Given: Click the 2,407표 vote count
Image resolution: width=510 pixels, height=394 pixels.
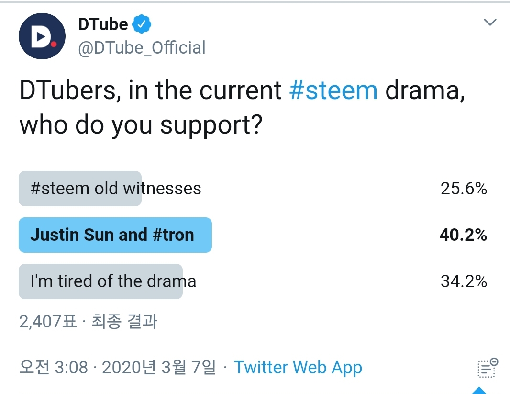Looking at the screenshot, I should click(x=48, y=322).
